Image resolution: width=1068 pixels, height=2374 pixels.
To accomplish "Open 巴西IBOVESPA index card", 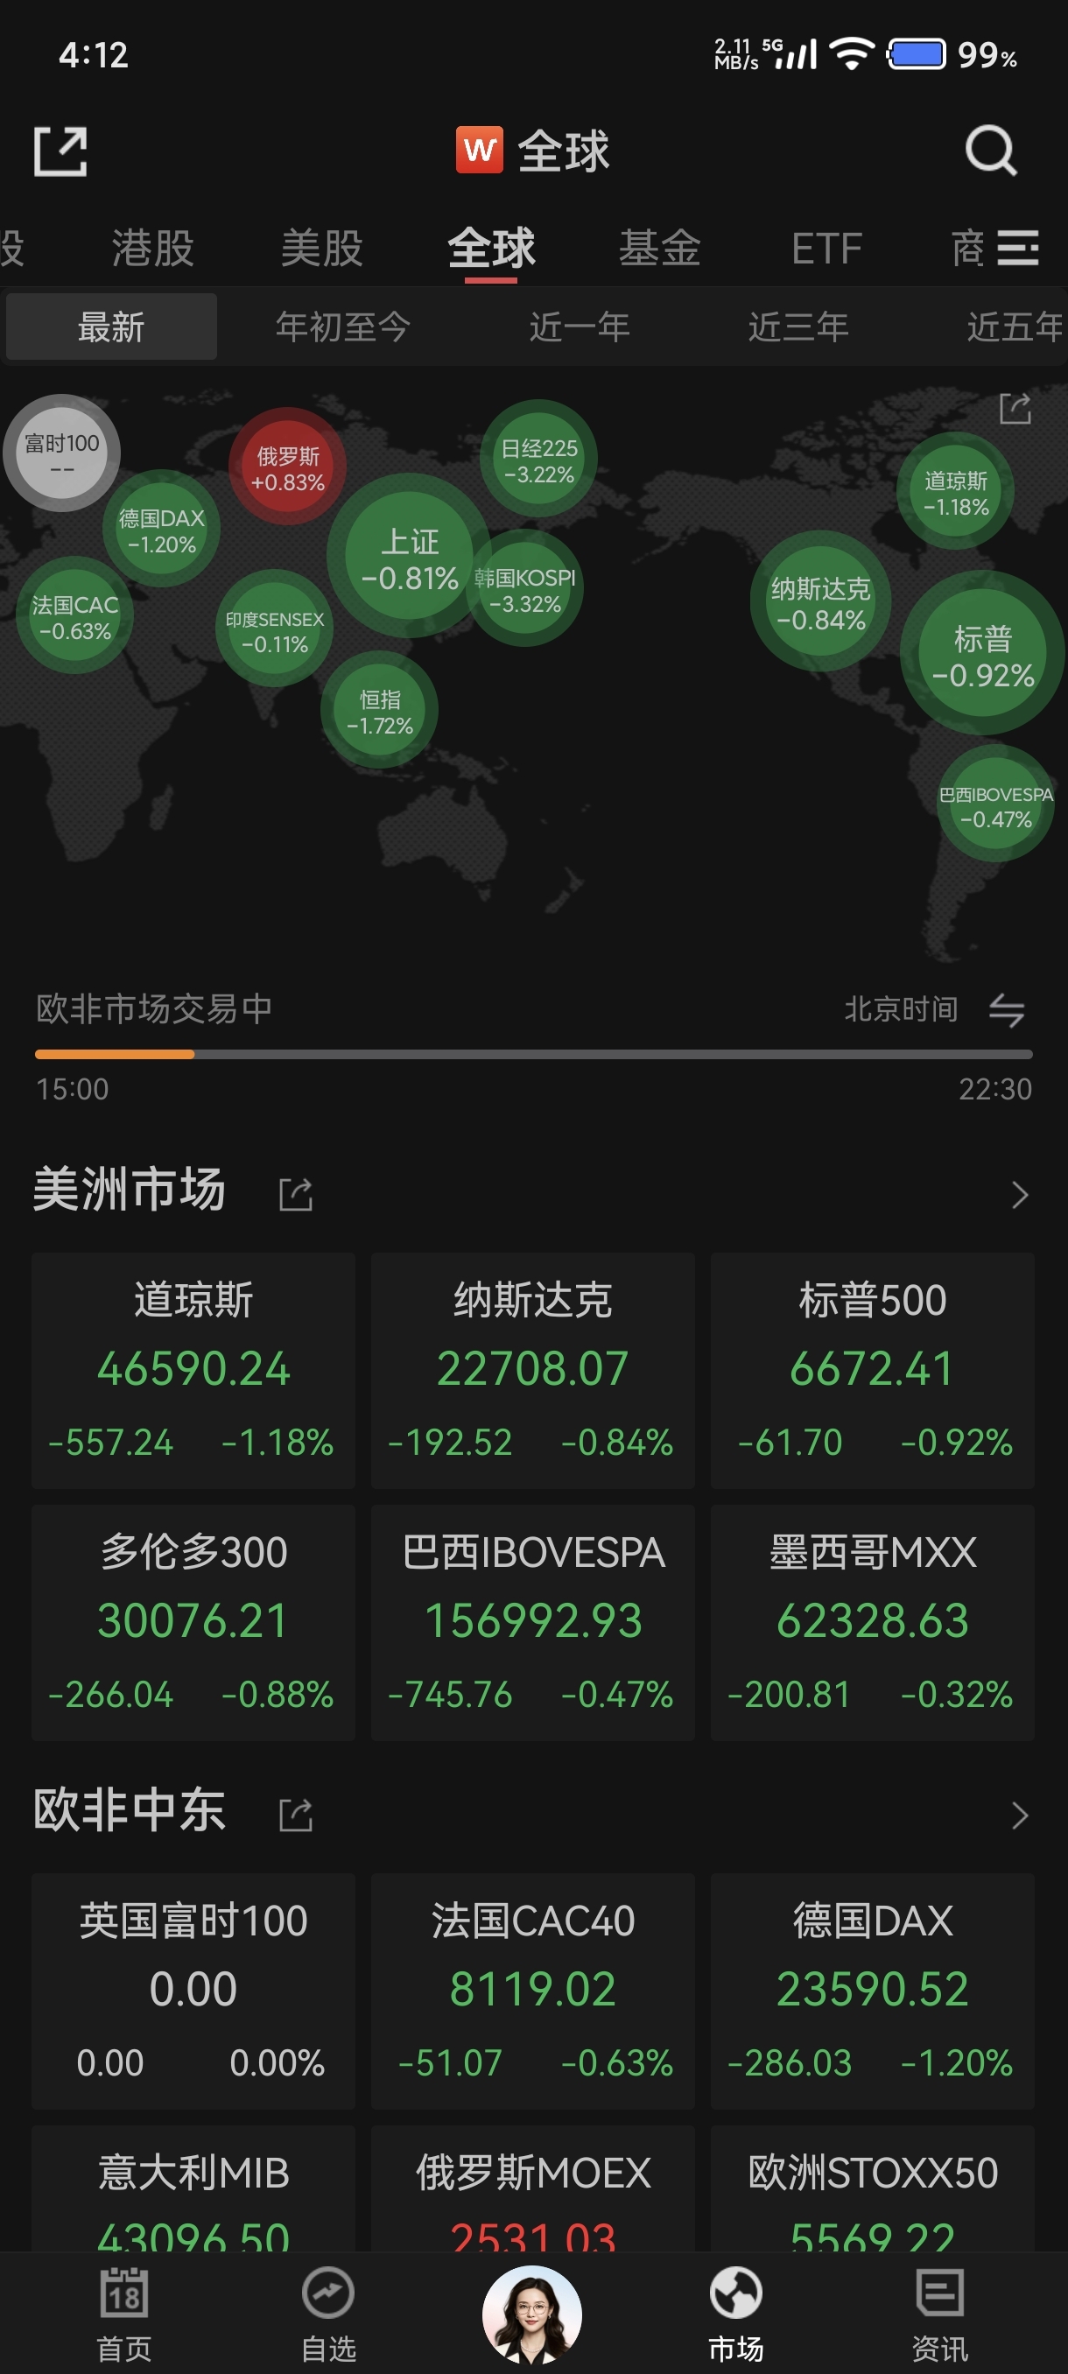I will tap(532, 1623).
